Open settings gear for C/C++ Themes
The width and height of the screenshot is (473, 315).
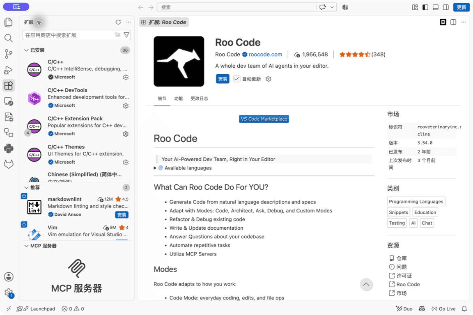click(126, 162)
